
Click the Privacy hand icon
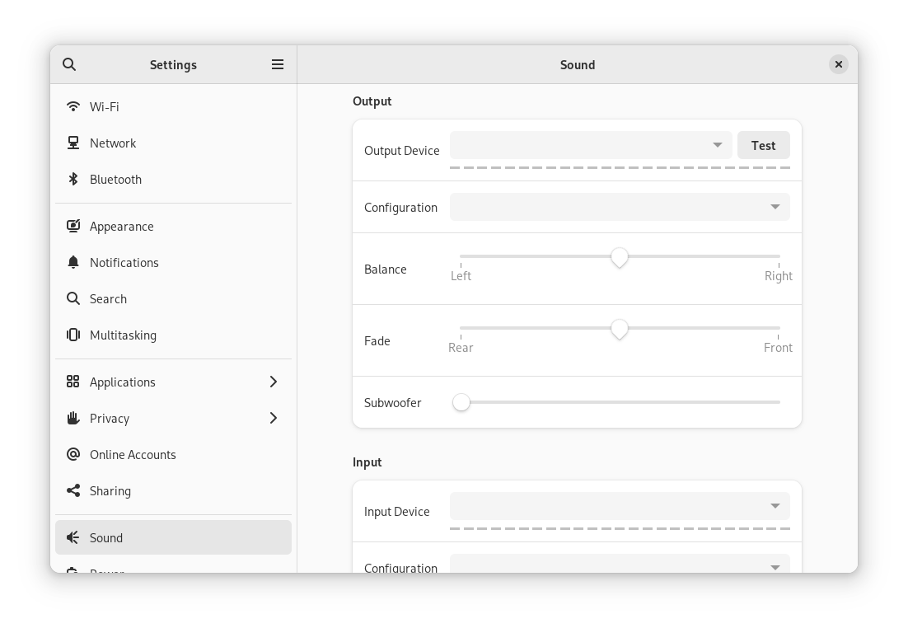coord(73,419)
